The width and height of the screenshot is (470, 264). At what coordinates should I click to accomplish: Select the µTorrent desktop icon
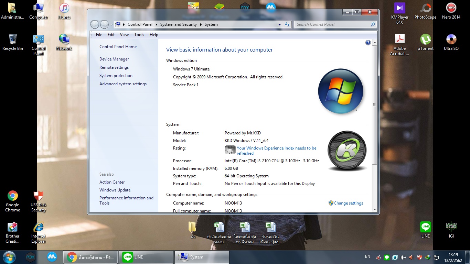click(x=426, y=42)
